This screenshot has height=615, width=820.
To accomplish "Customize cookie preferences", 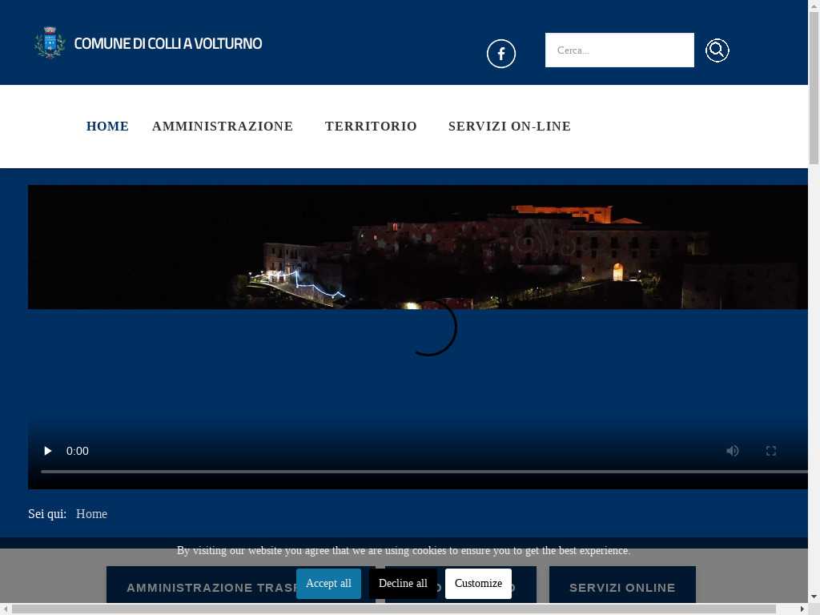I will (x=478, y=584).
